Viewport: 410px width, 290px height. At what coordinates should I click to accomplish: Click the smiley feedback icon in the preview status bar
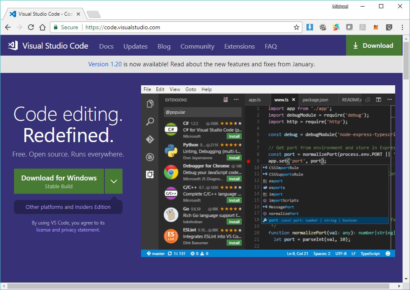(388, 253)
